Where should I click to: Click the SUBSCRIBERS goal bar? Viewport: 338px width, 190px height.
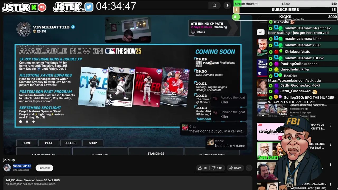pos(285,10)
